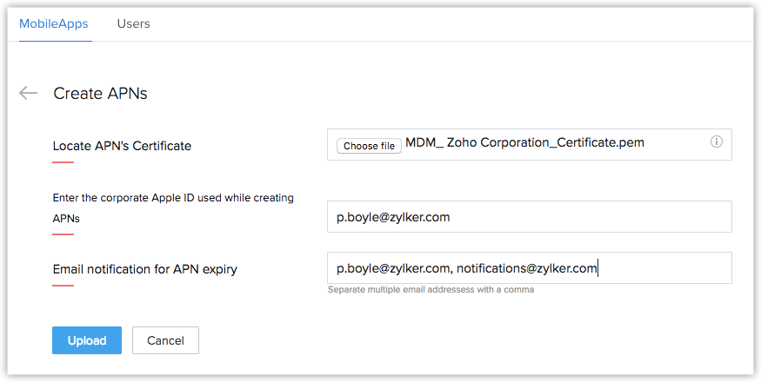
Task: Go back using the left arrow icon
Action: pos(29,93)
